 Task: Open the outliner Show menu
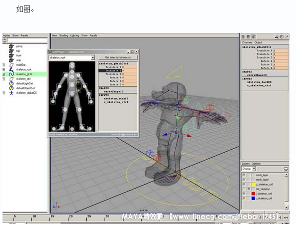tap(15, 35)
